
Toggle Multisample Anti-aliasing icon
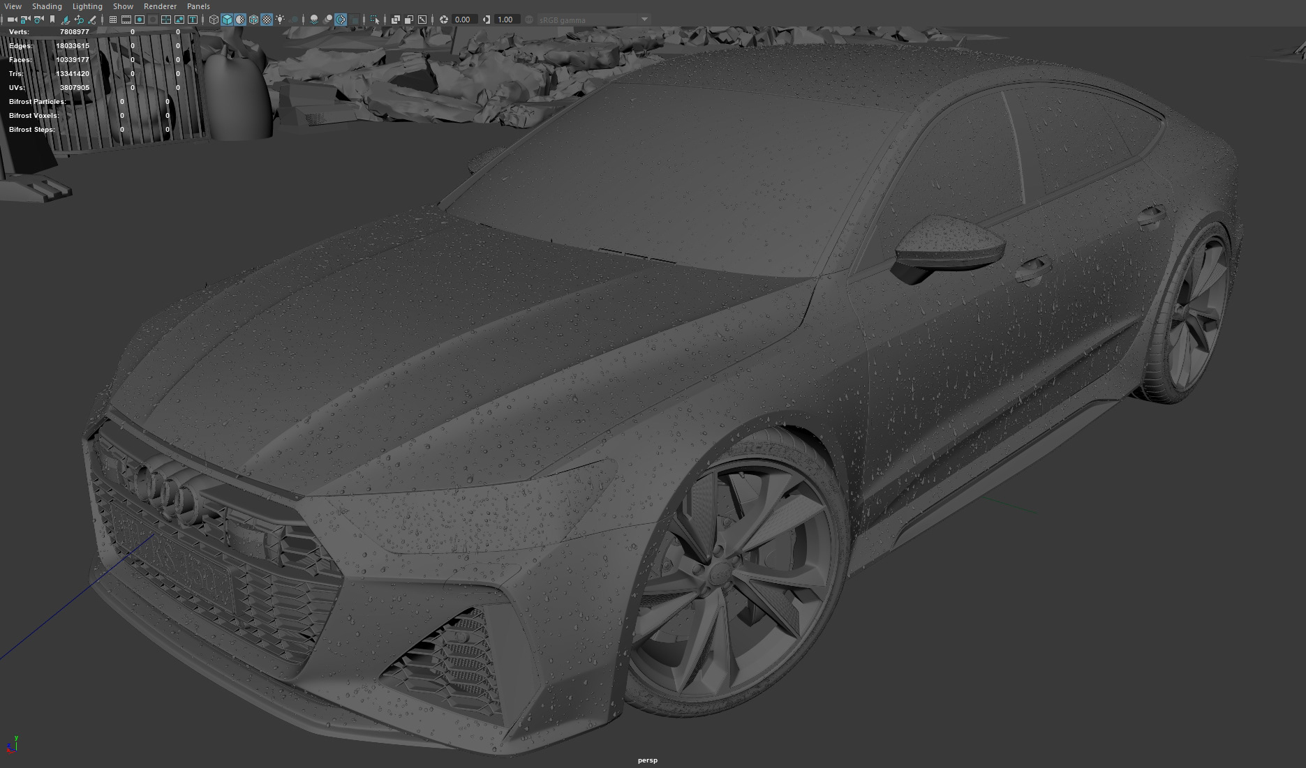pos(341,20)
